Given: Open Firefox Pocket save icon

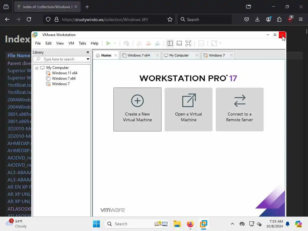Looking at the screenshot, I should pyautogui.click(x=247, y=19).
